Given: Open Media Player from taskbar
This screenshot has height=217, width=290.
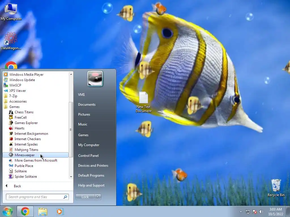Looking at the screenshot, I should click(x=60, y=211).
